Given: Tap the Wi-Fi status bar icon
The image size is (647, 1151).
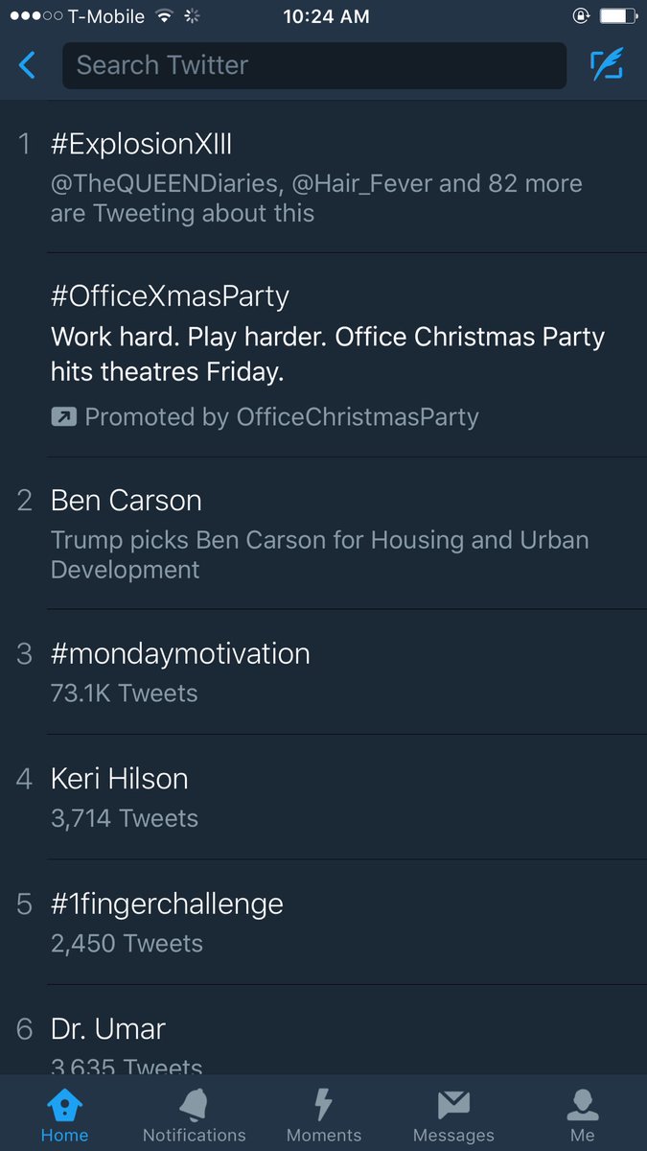Looking at the screenshot, I should click(165, 16).
